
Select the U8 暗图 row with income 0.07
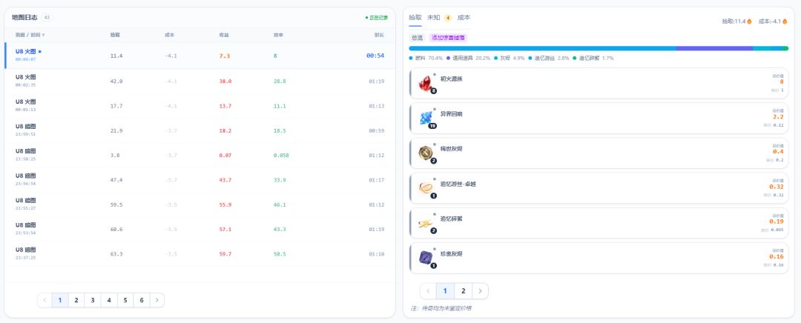click(200, 155)
